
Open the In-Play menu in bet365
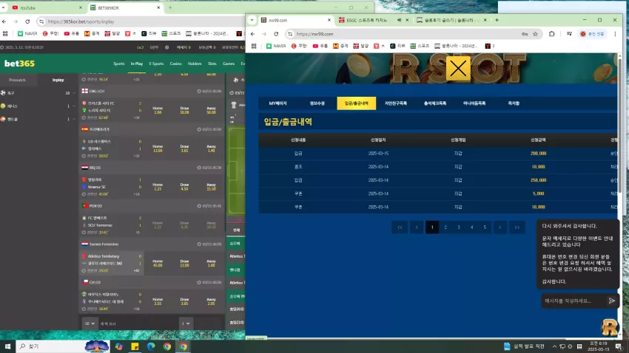tap(137, 64)
